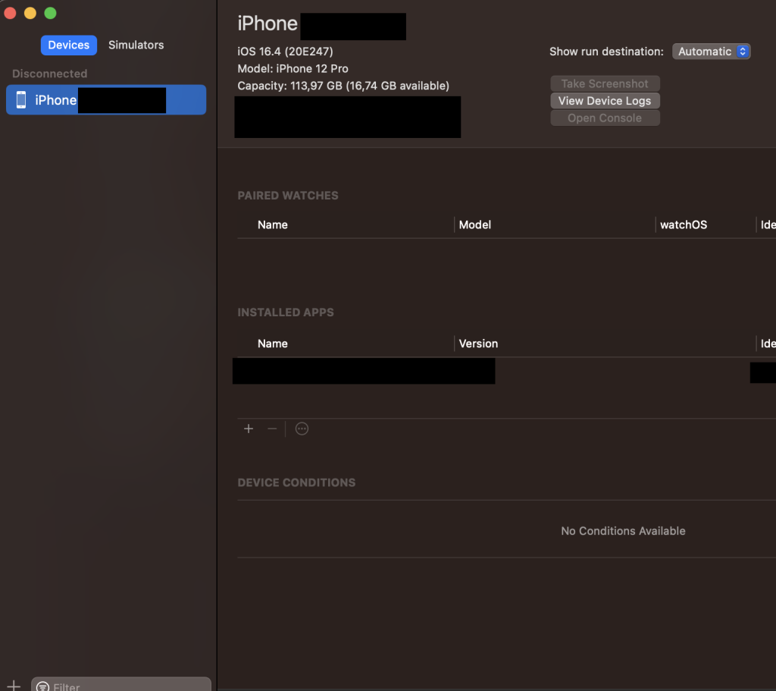The image size is (776, 691).
Task: Select the Devices tab
Action: click(69, 45)
